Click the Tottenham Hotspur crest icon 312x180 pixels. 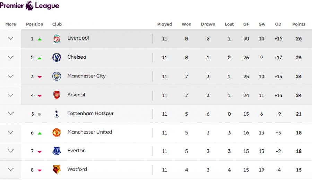(57, 114)
